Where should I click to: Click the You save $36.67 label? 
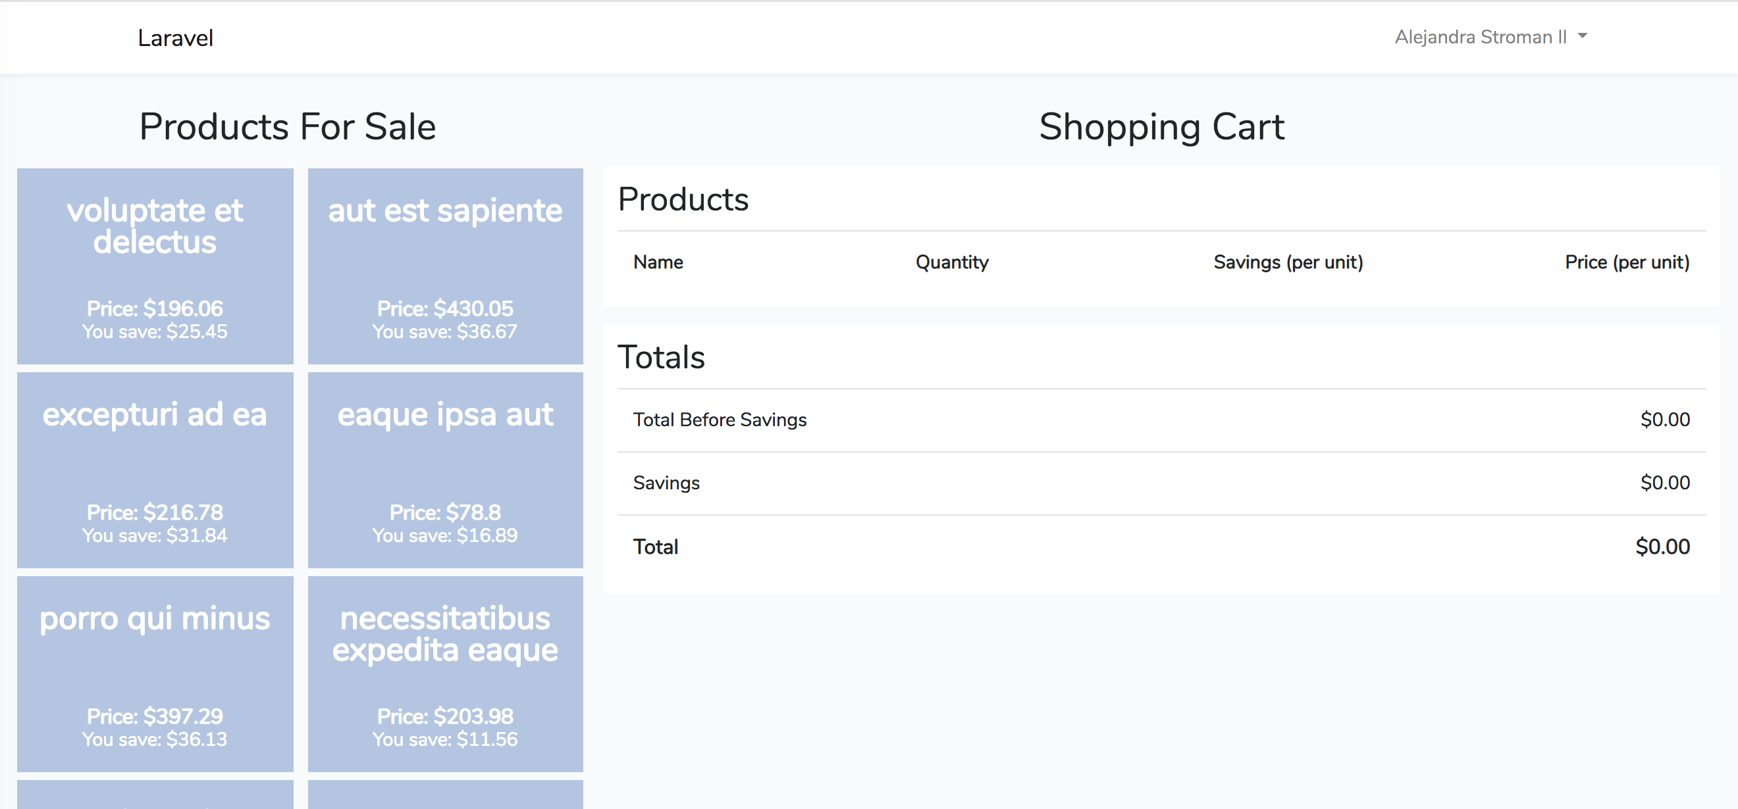(x=445, y=331)
